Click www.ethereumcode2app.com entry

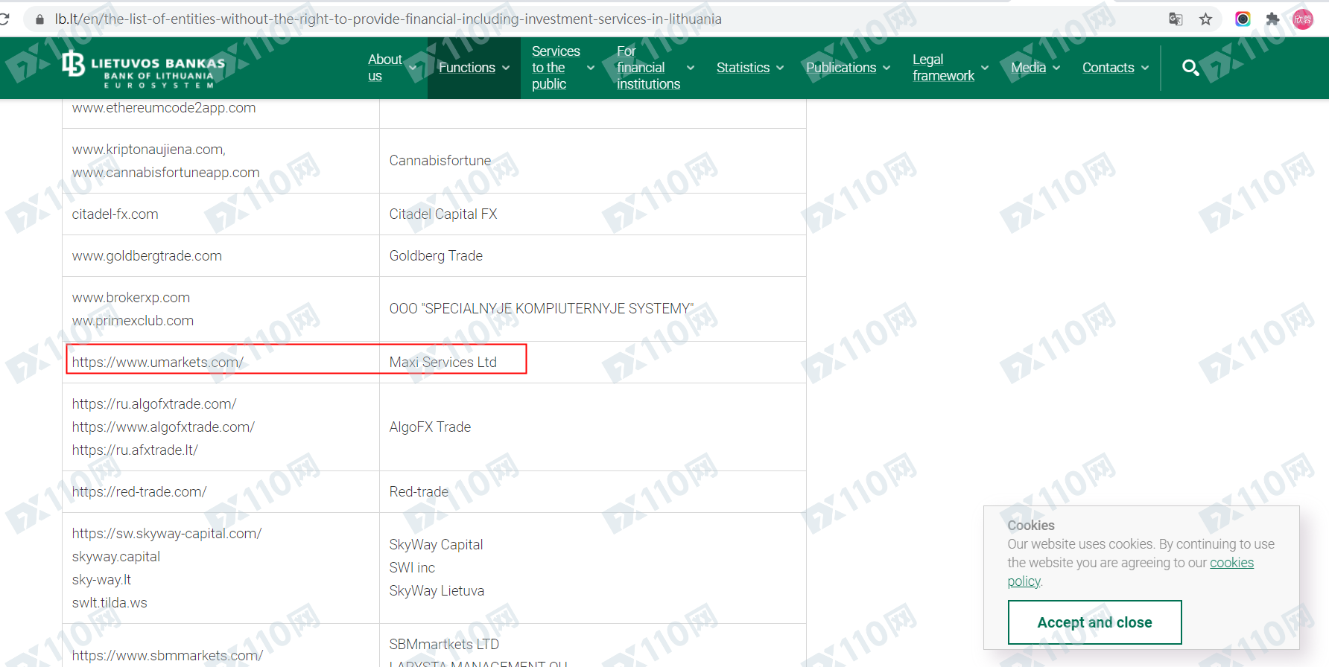tap(164, 108)
